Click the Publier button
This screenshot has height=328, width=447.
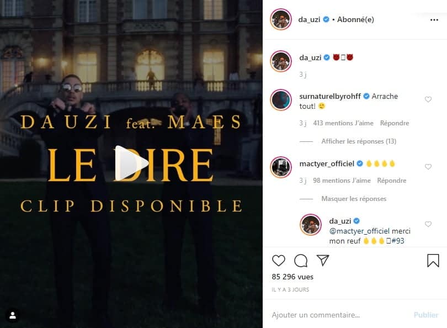pyautogui.click(x=426, y=315)
